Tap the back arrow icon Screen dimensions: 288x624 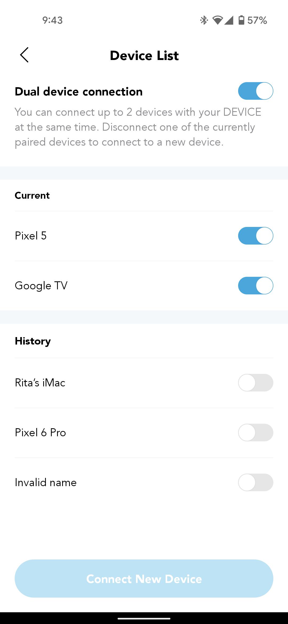pos(24,55)
